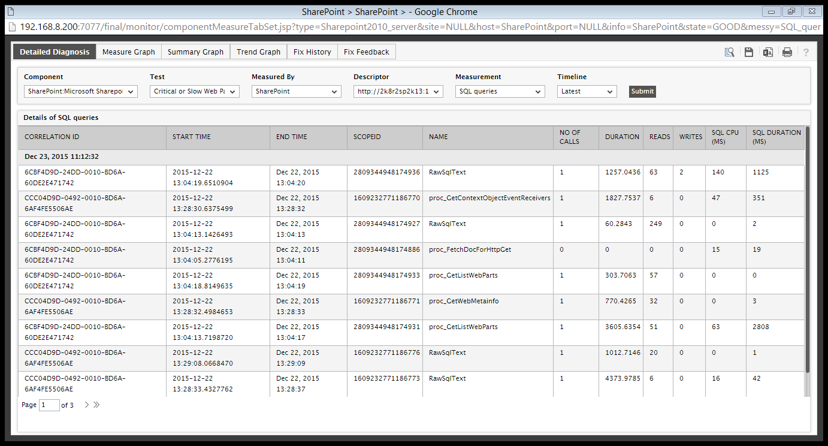
Task: Click the table vertical scrollbar
Action: coord(808,249)
